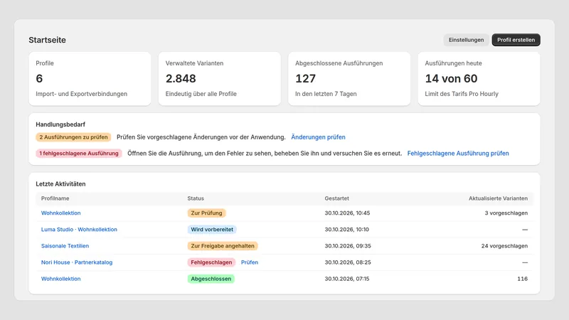Open the Saisonale Textilien profile
Viewport: 569px width, 320px height.
click(65, 246)
